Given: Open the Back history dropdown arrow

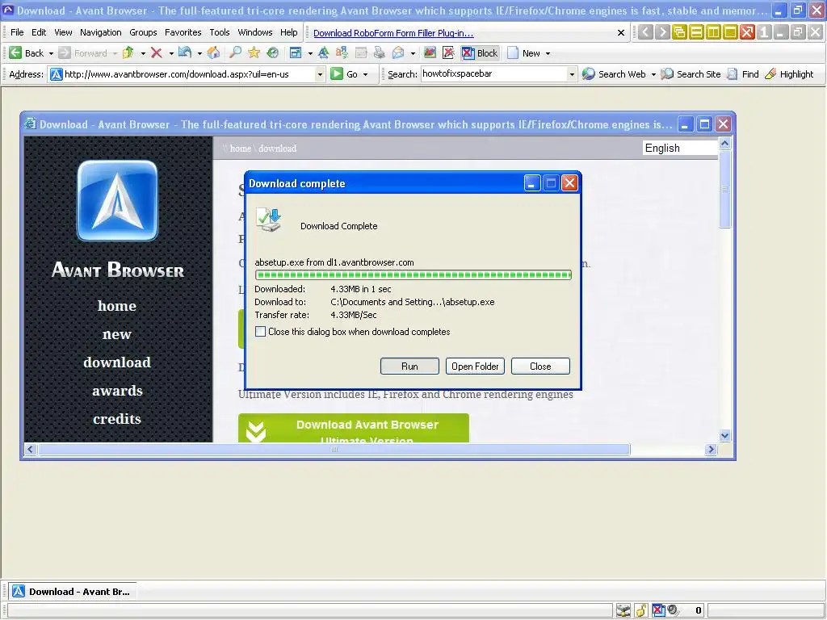Looking at the screenshot, I should pos(51,53).
